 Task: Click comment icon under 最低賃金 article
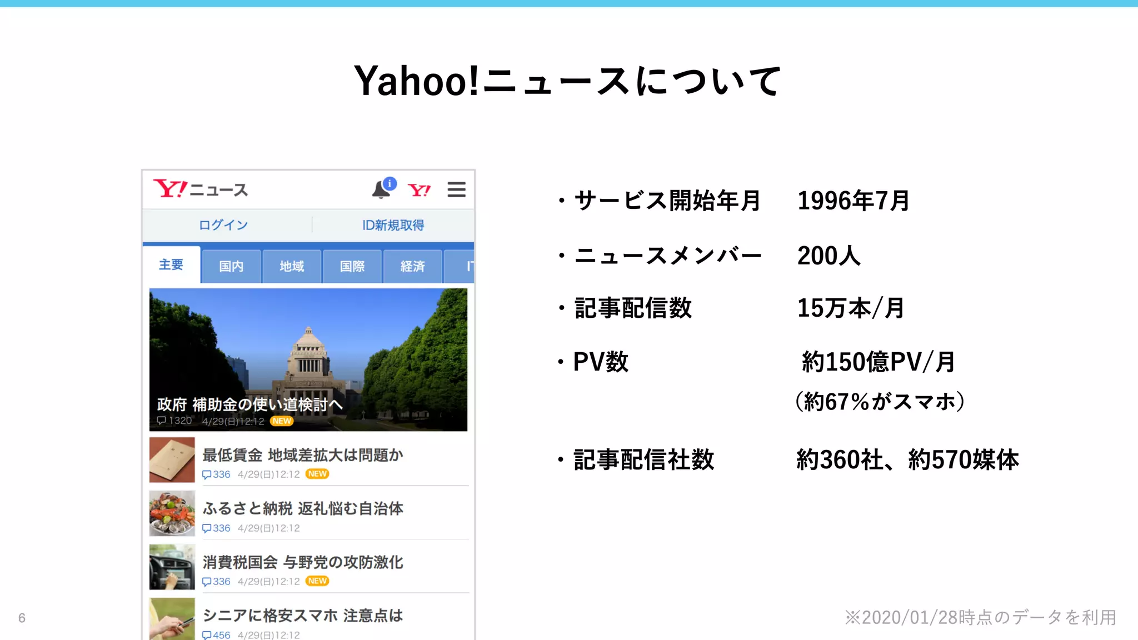point(207,474)
